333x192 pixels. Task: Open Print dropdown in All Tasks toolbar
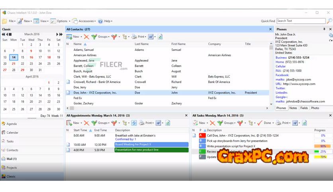click(286, 123)
